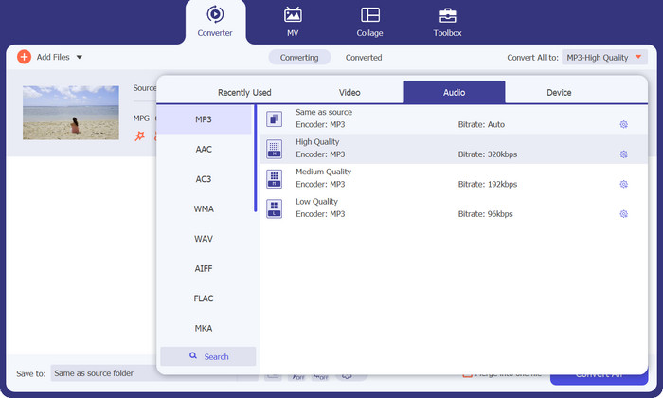Switch to the Recently Used tab
This screenshot has width=663, height=398.
tap(244, 93)
